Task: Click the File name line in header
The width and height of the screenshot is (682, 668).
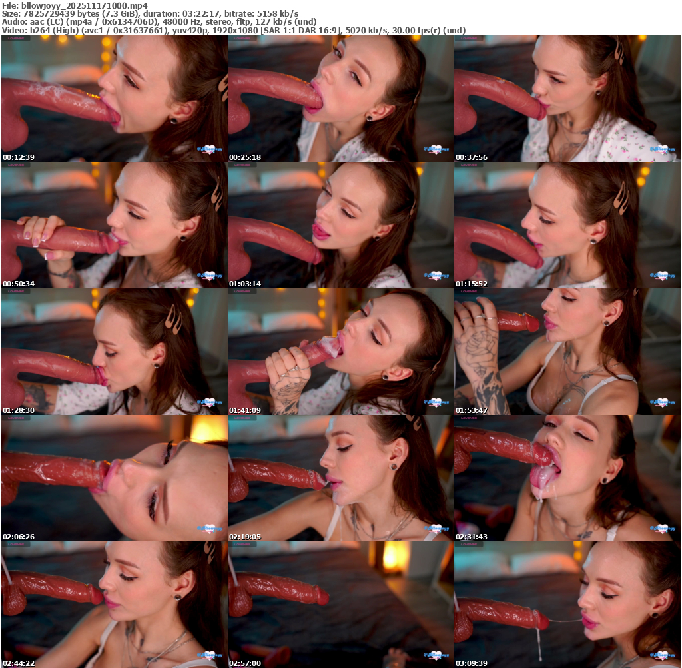Action: [75, 5]
